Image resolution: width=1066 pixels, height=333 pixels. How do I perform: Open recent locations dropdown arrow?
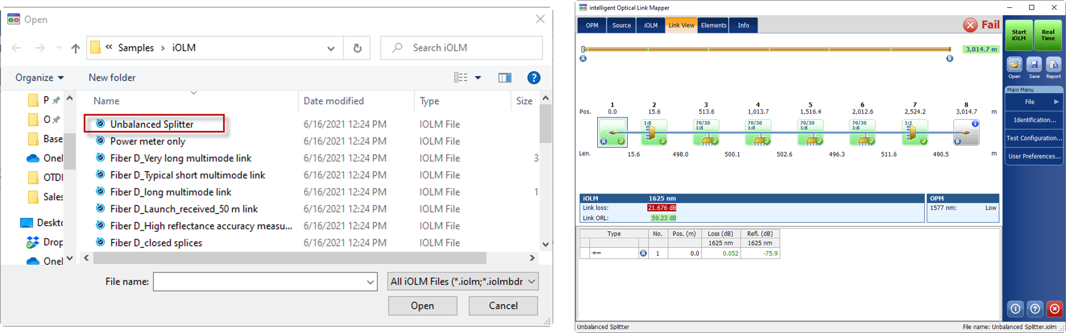59,48
